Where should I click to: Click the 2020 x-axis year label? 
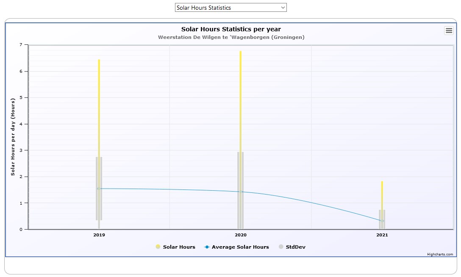241,235
